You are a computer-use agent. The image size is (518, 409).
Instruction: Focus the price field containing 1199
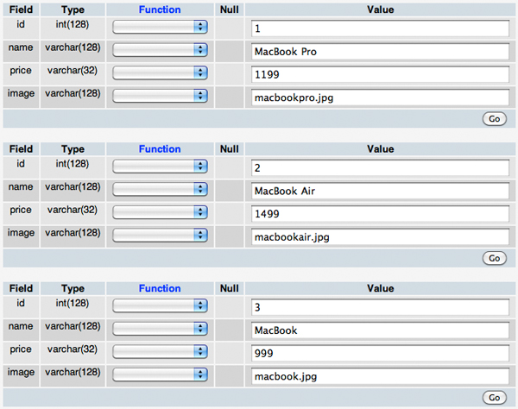coord(380,74)
